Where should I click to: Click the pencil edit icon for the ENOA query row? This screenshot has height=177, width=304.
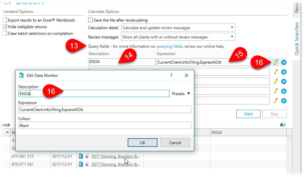pos(275,62)
